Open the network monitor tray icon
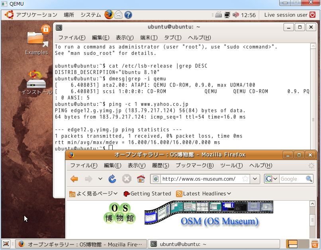This screenshot has height=250, width=321. tap(227, 15)
